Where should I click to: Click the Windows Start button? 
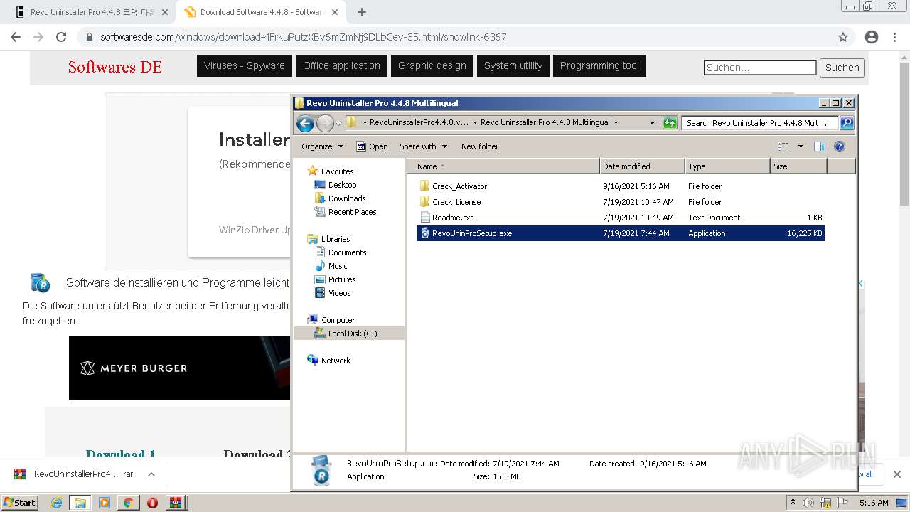coord(20,502)
